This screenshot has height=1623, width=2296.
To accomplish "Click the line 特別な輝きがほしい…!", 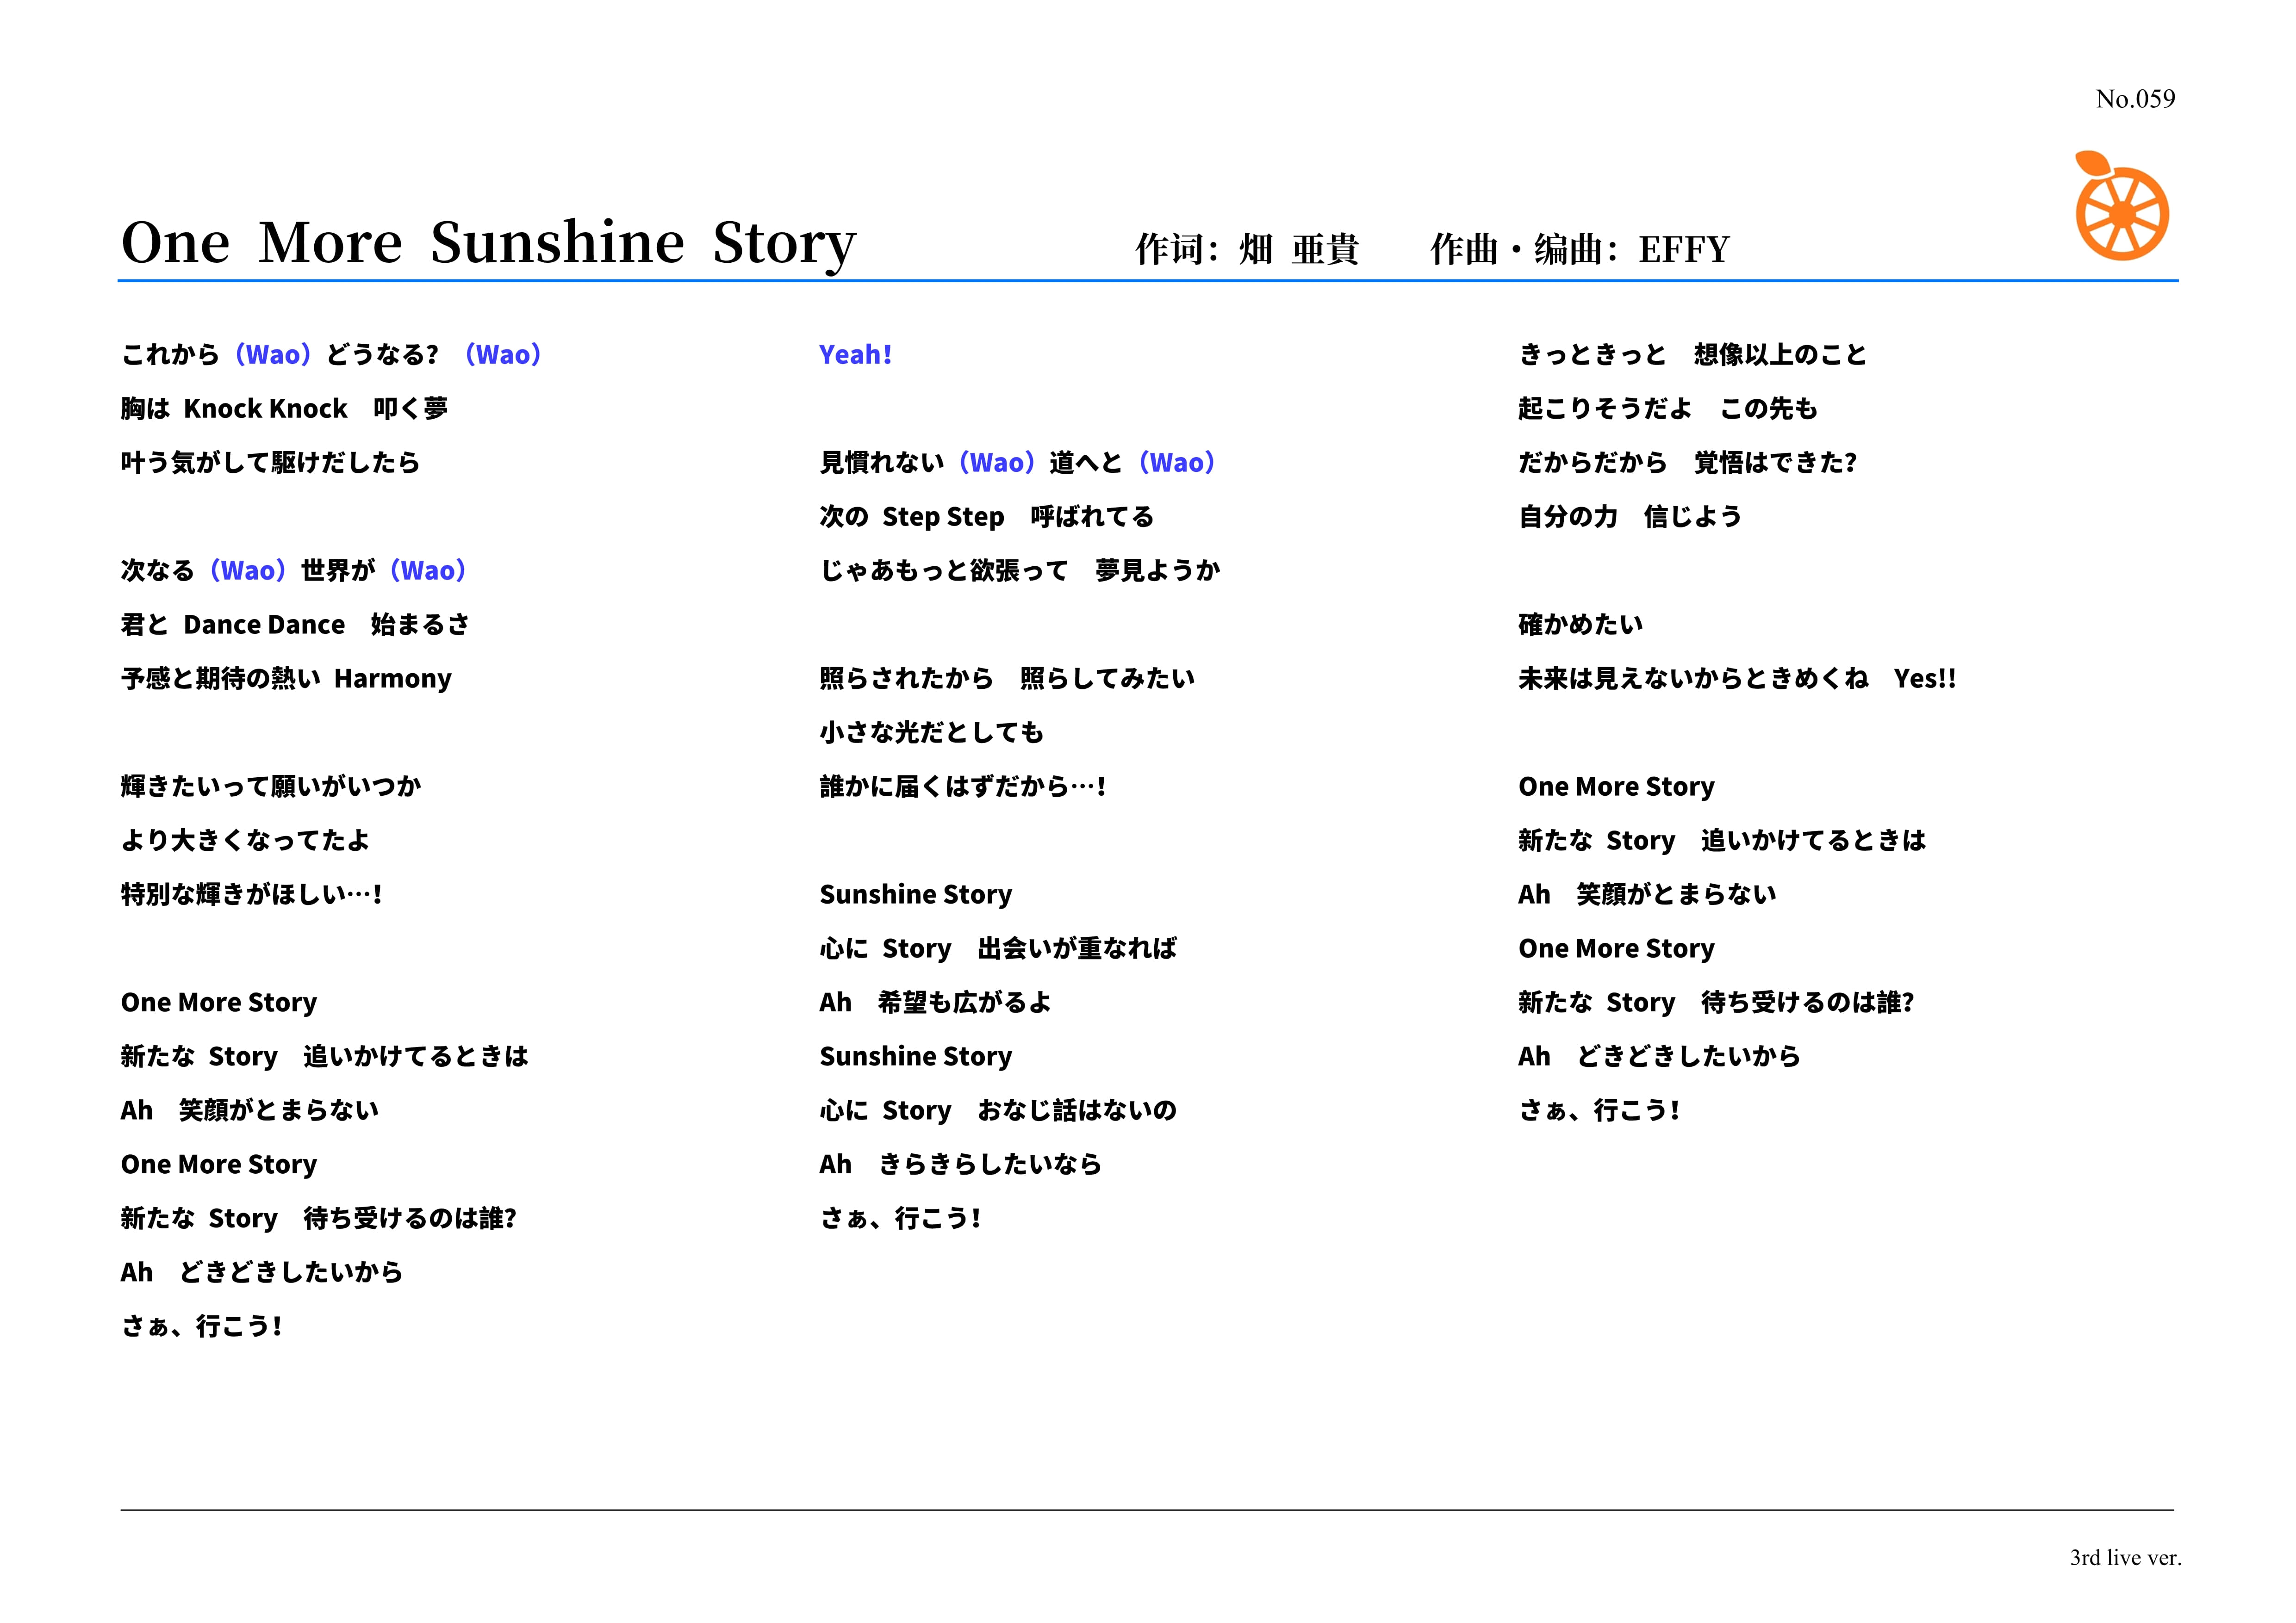I will [251, 894].
